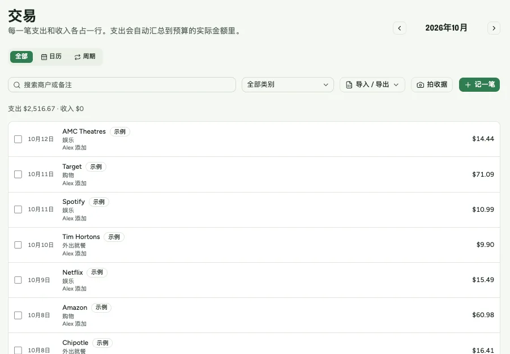
Task: Open the 全部类别 category dropdown
Action: click(288, 84)
